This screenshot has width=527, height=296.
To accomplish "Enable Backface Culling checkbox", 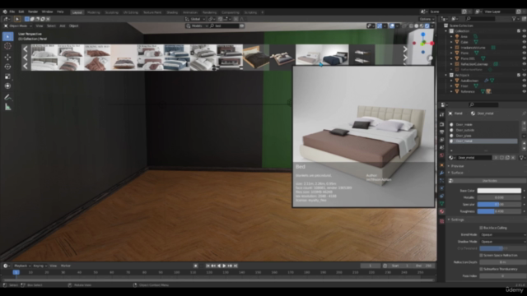I will 481,228.
